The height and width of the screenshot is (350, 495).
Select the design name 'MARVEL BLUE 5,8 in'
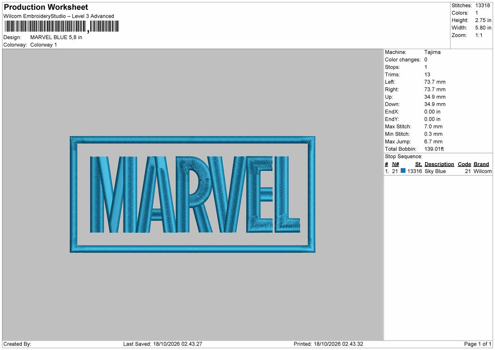tap(56, 37)
